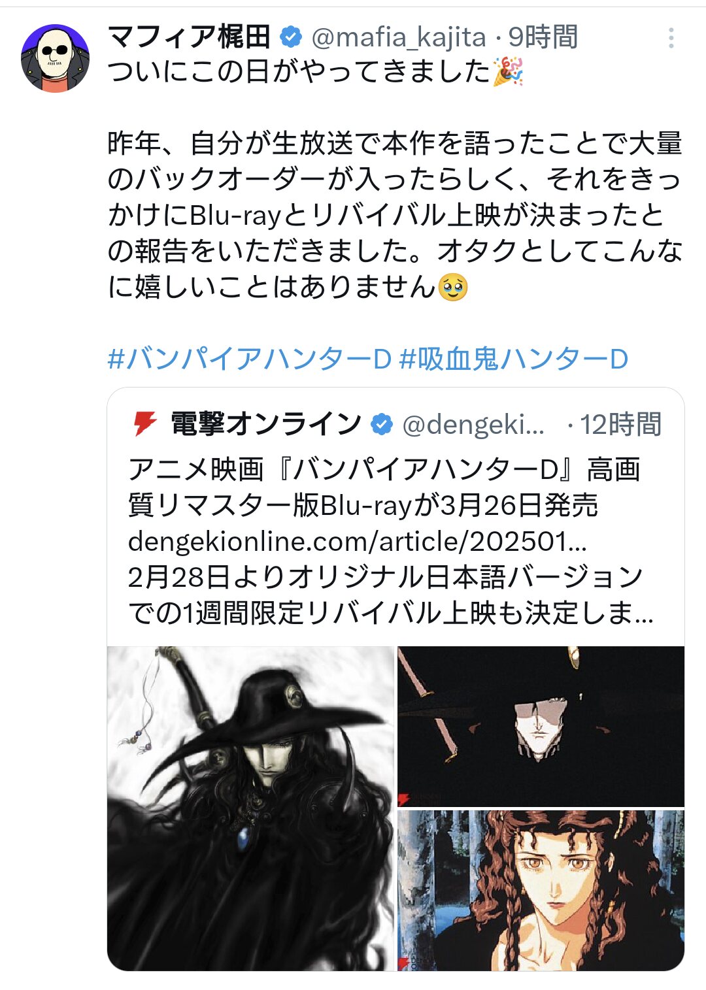Screen dimensions: 706x990
Task: Click the teary-eyed face emoji
Action: click(x=453, y=287)
